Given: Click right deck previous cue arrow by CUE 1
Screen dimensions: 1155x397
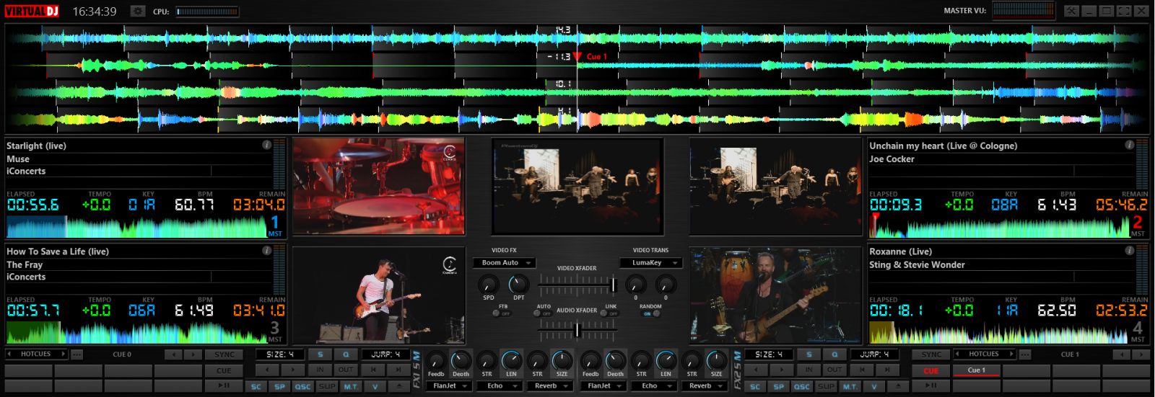Looking at the screenshot, I should click(x=1121, y=354).
